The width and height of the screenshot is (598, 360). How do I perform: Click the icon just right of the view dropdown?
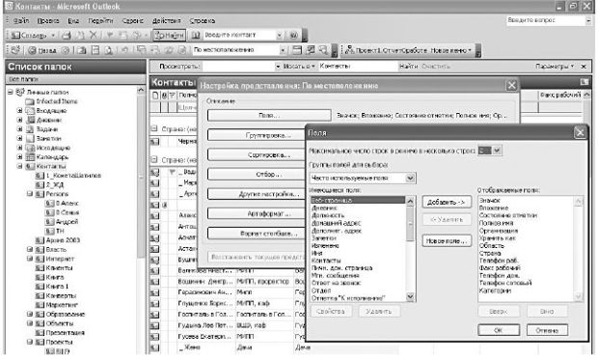pos(297,50)
